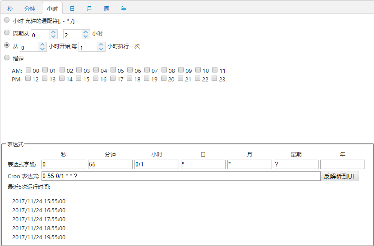Tick the hour 10 checkbox
This screenshot has height=246, width=374.
[198, 70]
